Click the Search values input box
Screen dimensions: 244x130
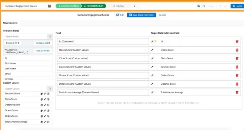click(25, 89)
